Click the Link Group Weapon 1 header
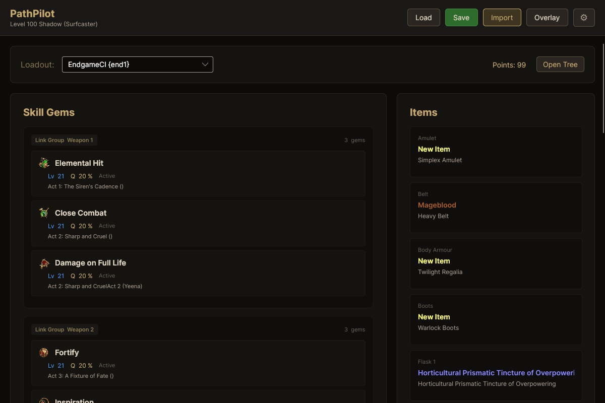605x403 pixels. point(64,140)
